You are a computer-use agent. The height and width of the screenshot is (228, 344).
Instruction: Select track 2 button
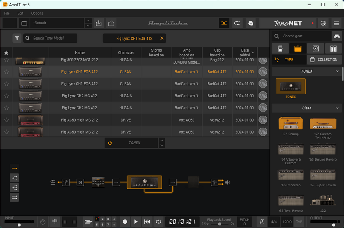(102, 219)
